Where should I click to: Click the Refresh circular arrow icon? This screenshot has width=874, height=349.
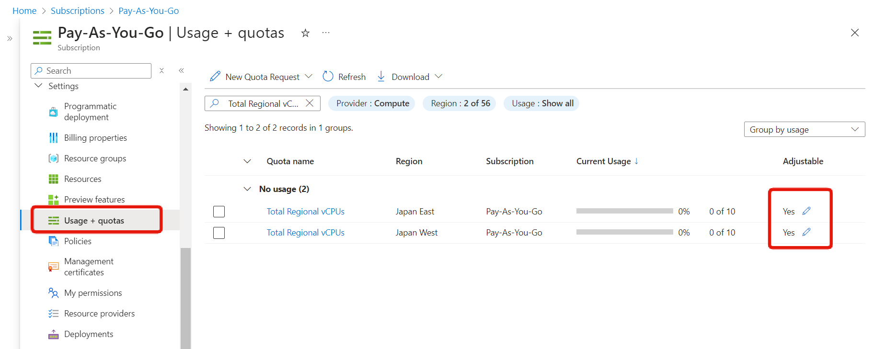tap(328, 77)
